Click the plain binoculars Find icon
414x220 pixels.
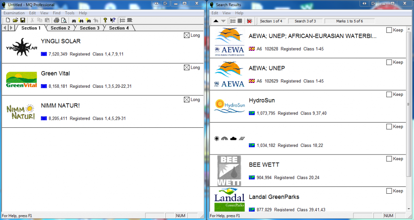[x=74, y=20]
